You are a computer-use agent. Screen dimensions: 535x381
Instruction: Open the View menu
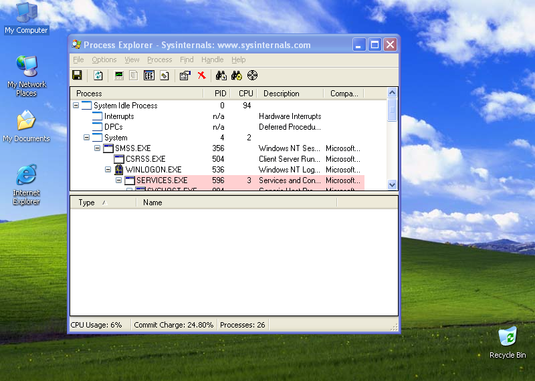tap(132, 59)
